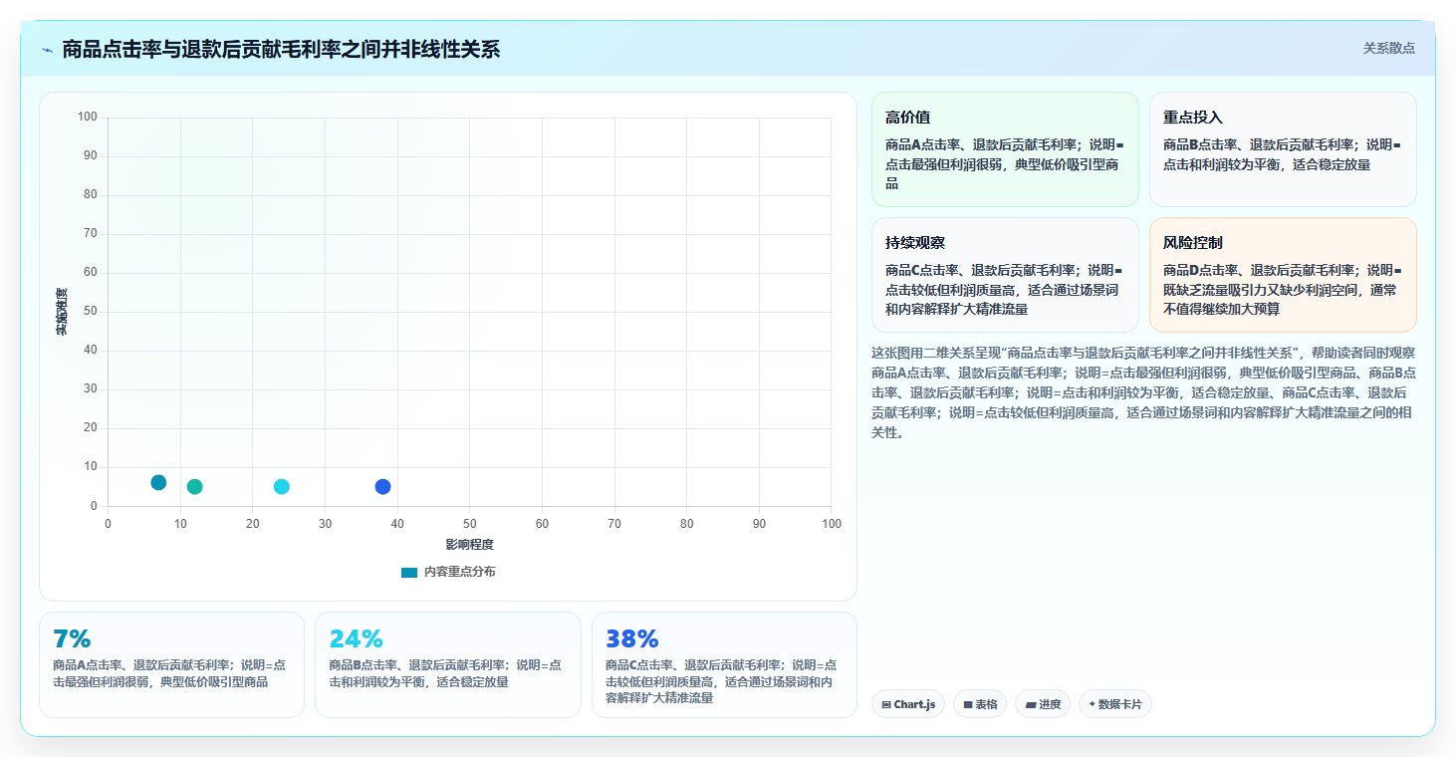Click the cyan scatter point near x=24
The width and height of the screenshot is (1456, 757).
tap(282, 487)
